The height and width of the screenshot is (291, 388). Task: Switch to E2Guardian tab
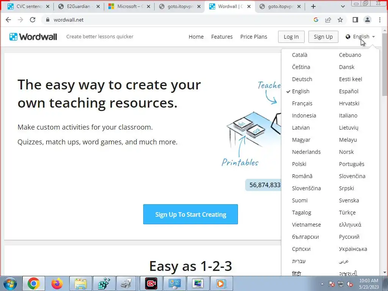[x=79, y=7]
